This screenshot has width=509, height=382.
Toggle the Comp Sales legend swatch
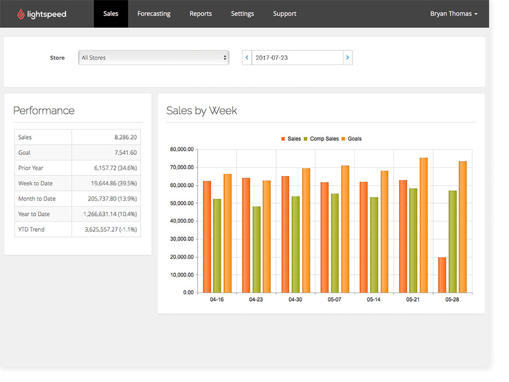tap(306, 139)
